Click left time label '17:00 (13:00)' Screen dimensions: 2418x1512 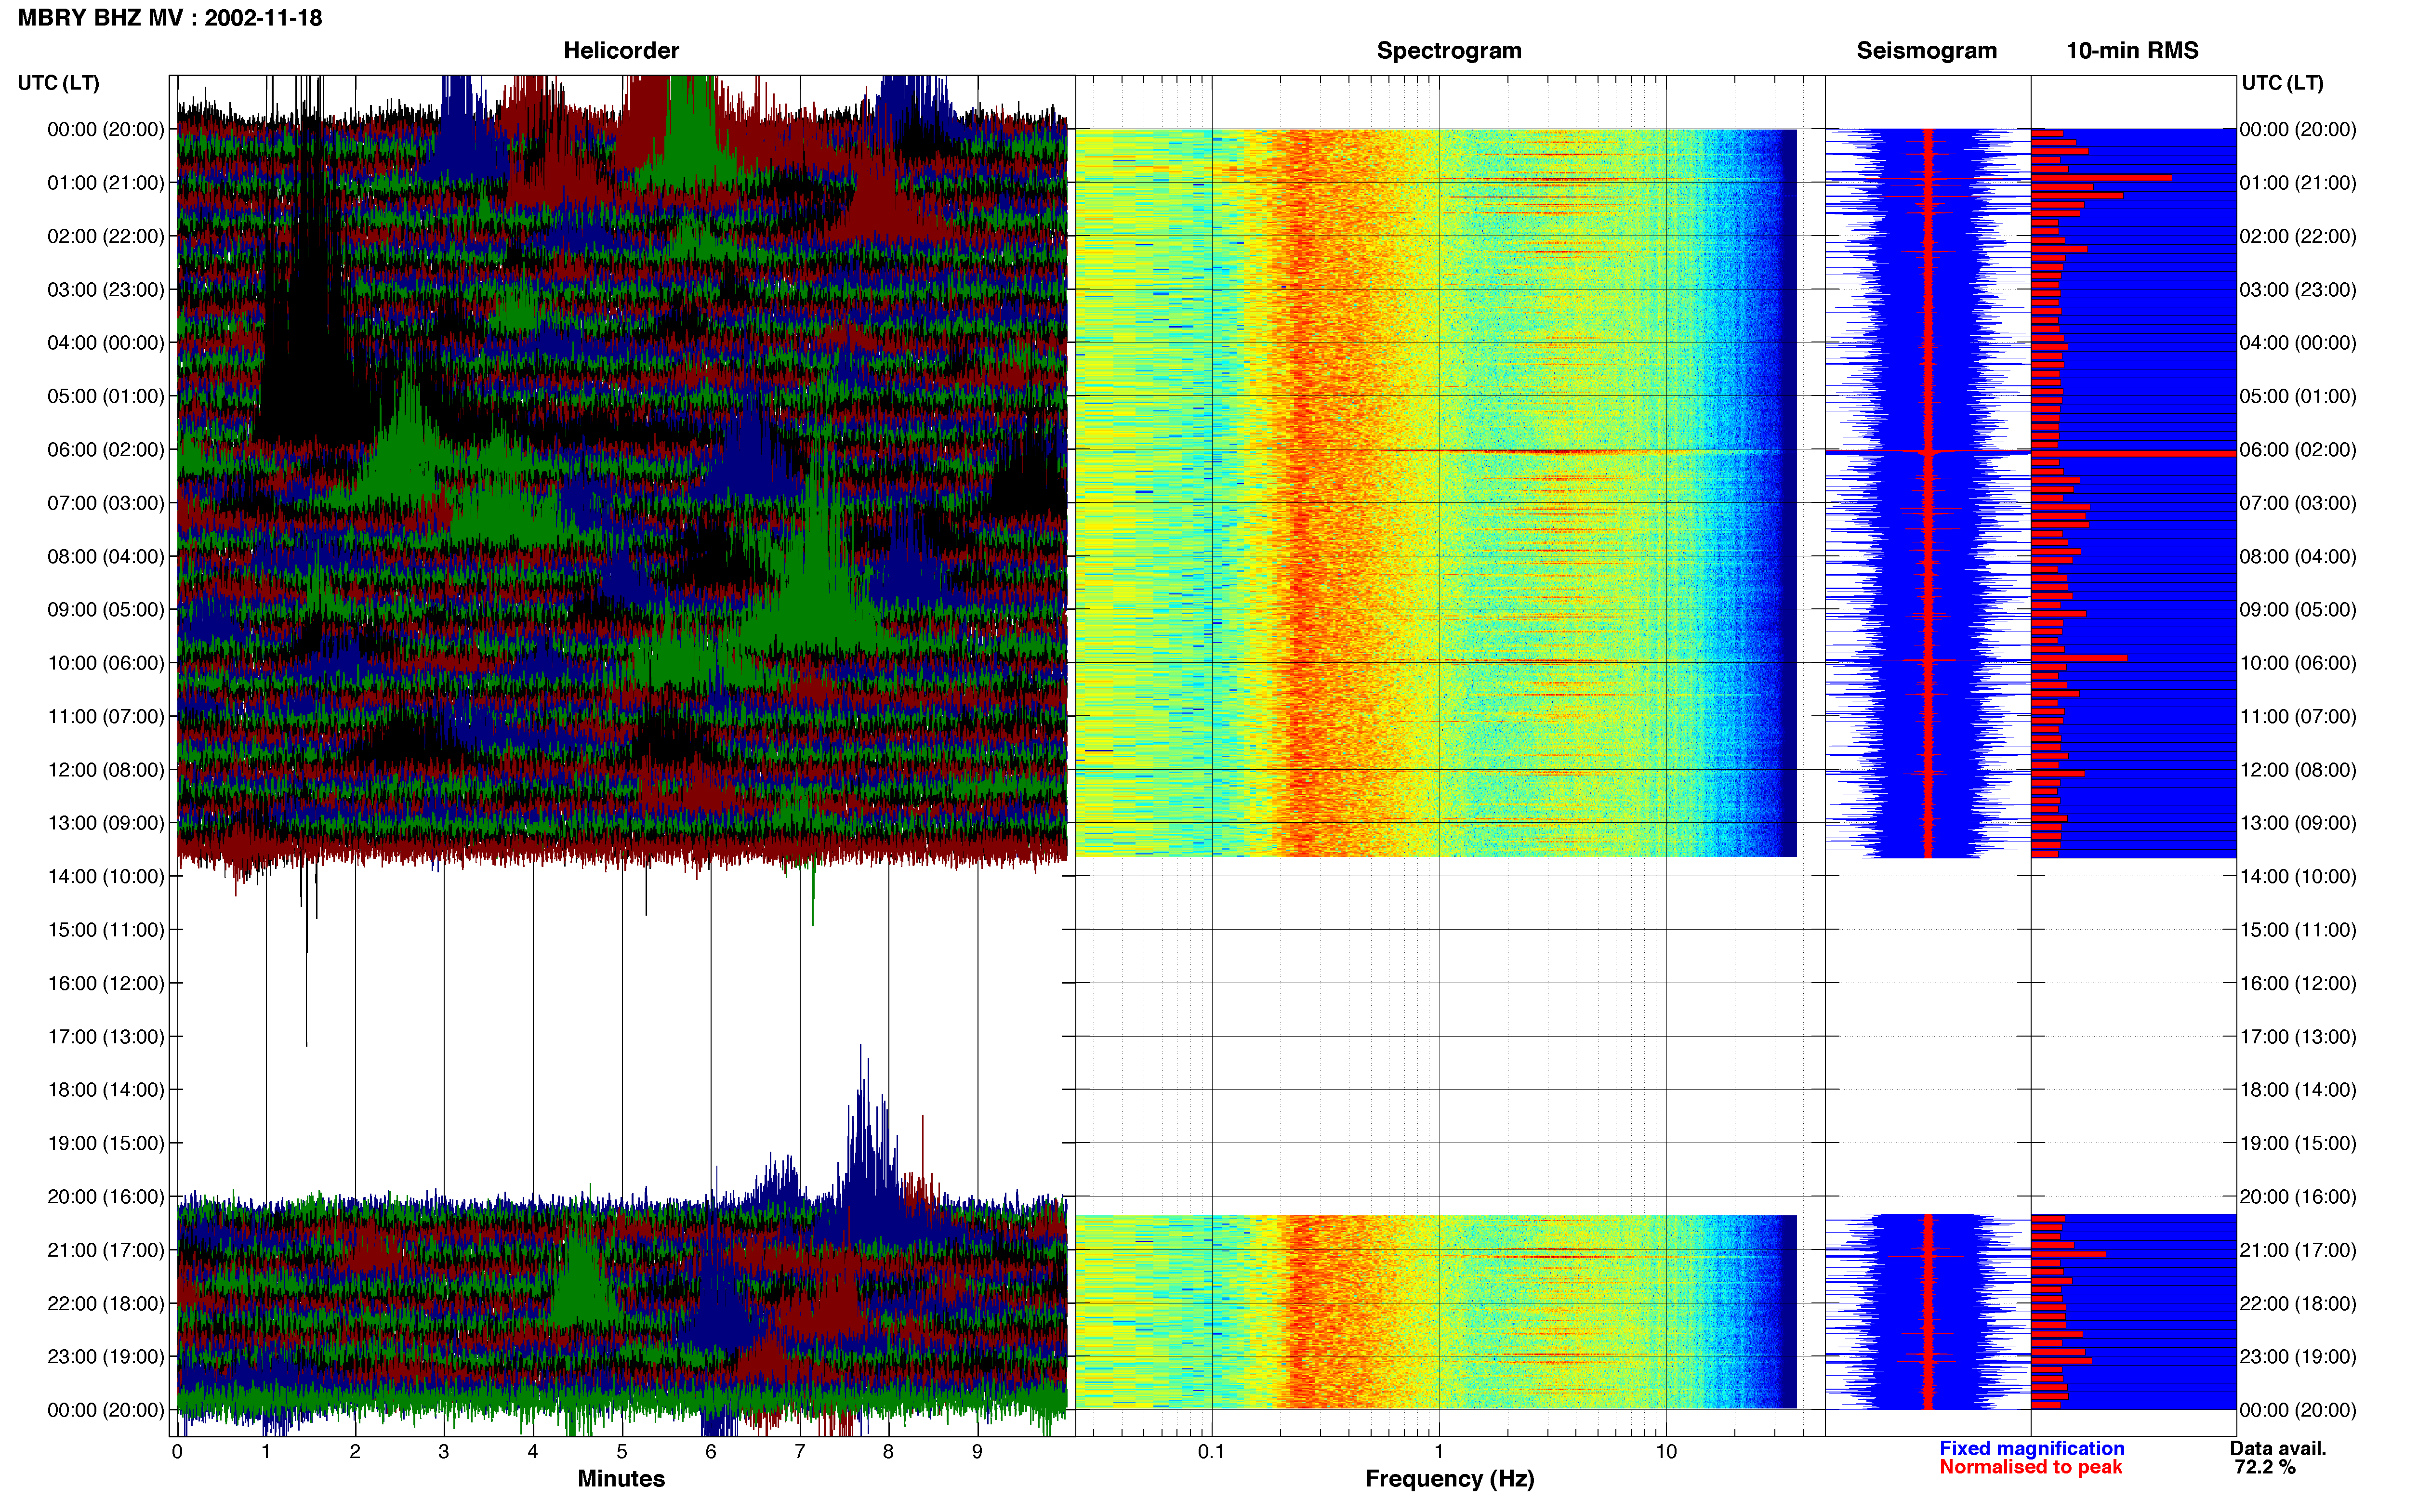tap(106, 1037)
